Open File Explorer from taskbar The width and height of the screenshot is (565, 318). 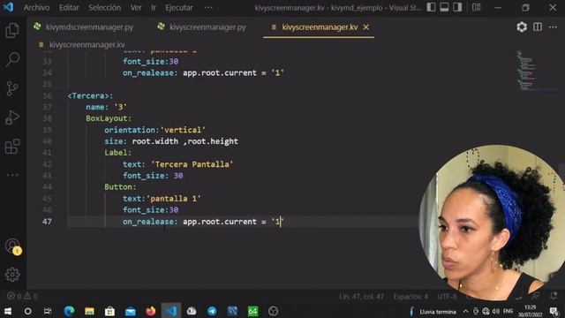[x=89, y=311]
